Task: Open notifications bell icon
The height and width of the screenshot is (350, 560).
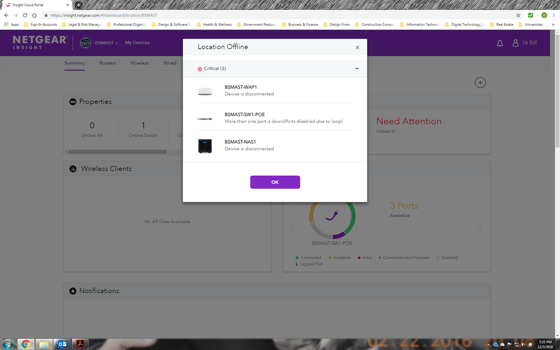Action: [499, 43]
